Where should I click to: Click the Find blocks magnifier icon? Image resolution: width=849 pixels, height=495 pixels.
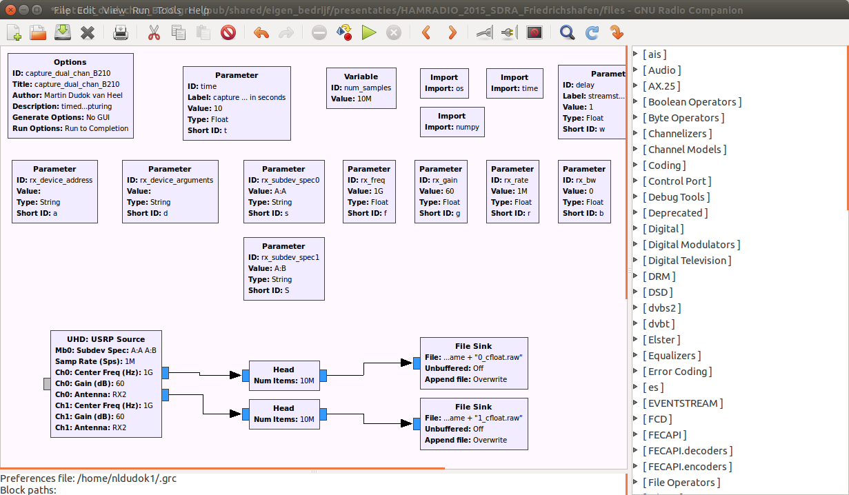coord(567,32)
